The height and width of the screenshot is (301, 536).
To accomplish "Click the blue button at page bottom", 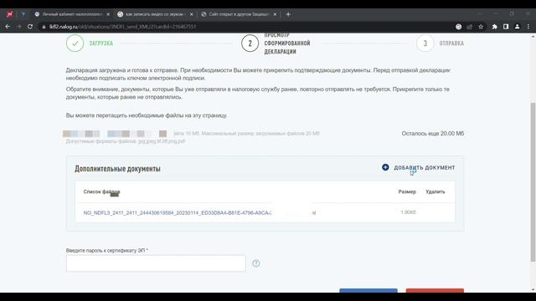I will (x=368, y=290).
